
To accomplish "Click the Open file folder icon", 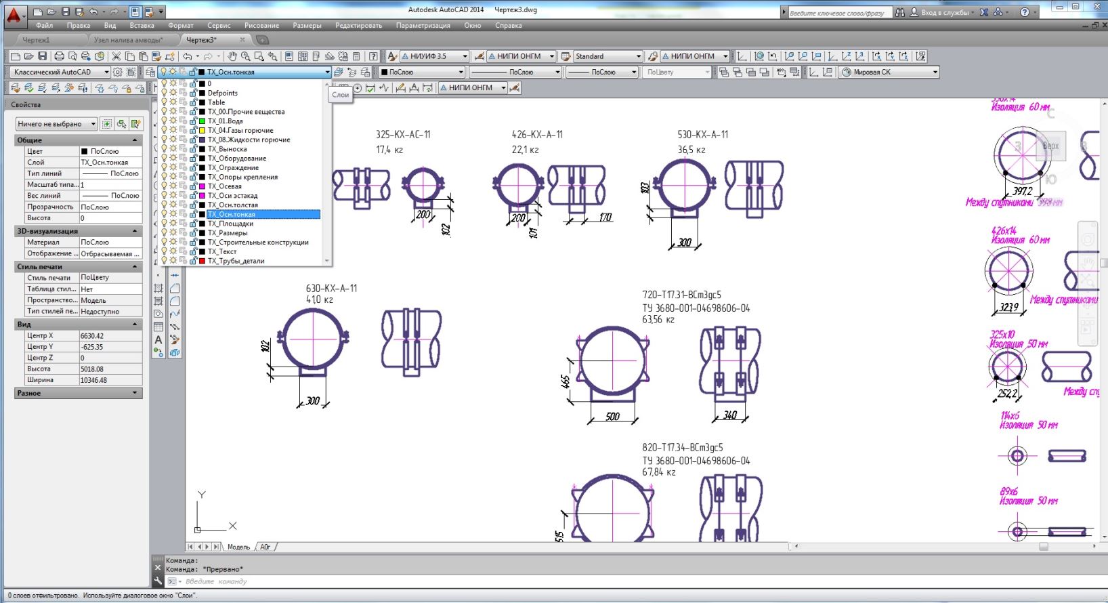I will coord(29,56).
